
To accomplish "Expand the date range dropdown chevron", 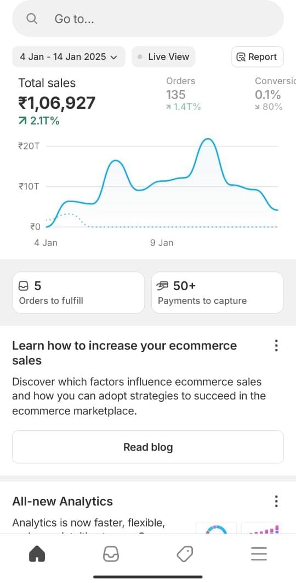I will click(x=114, y=57).
